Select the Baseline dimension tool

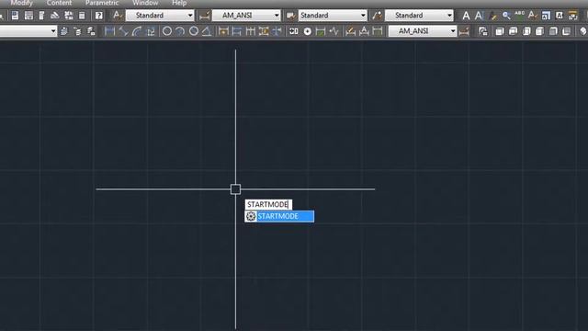click(237, 31)
